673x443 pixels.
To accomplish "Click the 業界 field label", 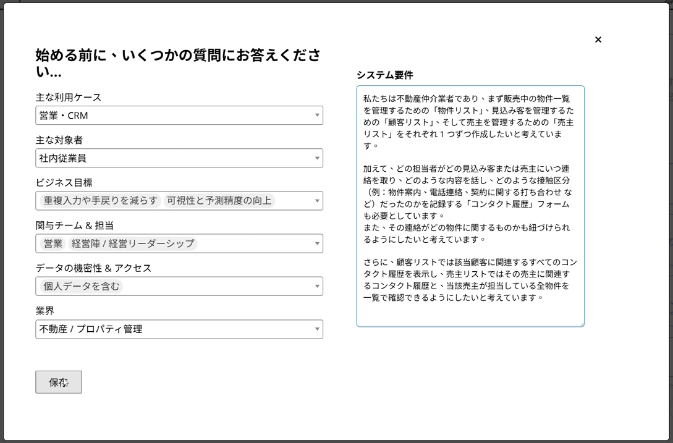I will (45, 311).
